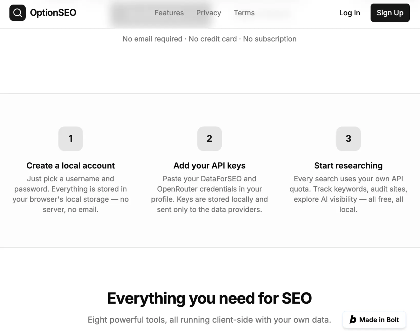Click the Log In link

(x=349, y=13)
